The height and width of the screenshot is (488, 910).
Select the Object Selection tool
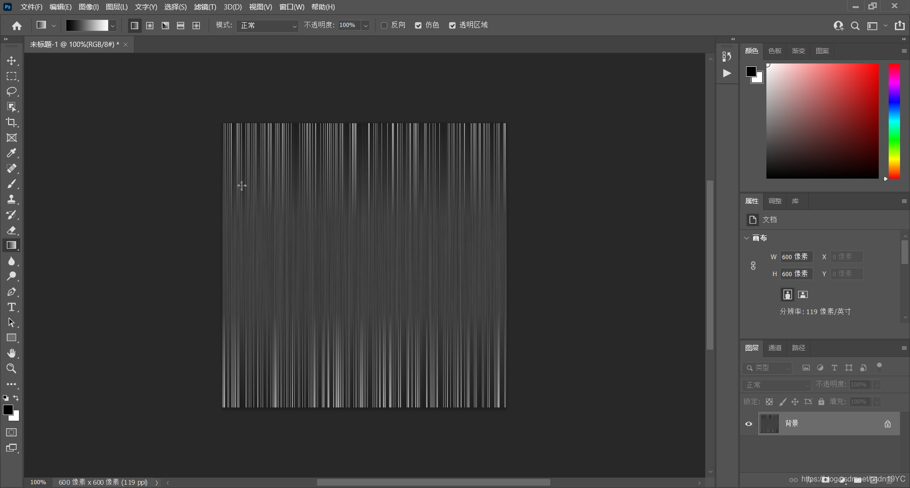point(11,107)
